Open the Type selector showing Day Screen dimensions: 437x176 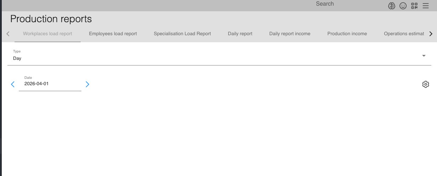coord(212,58)
